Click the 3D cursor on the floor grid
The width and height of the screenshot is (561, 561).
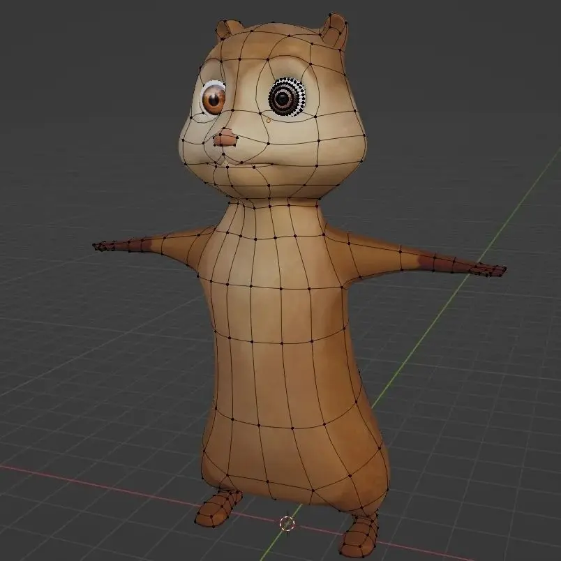(287, 524)
